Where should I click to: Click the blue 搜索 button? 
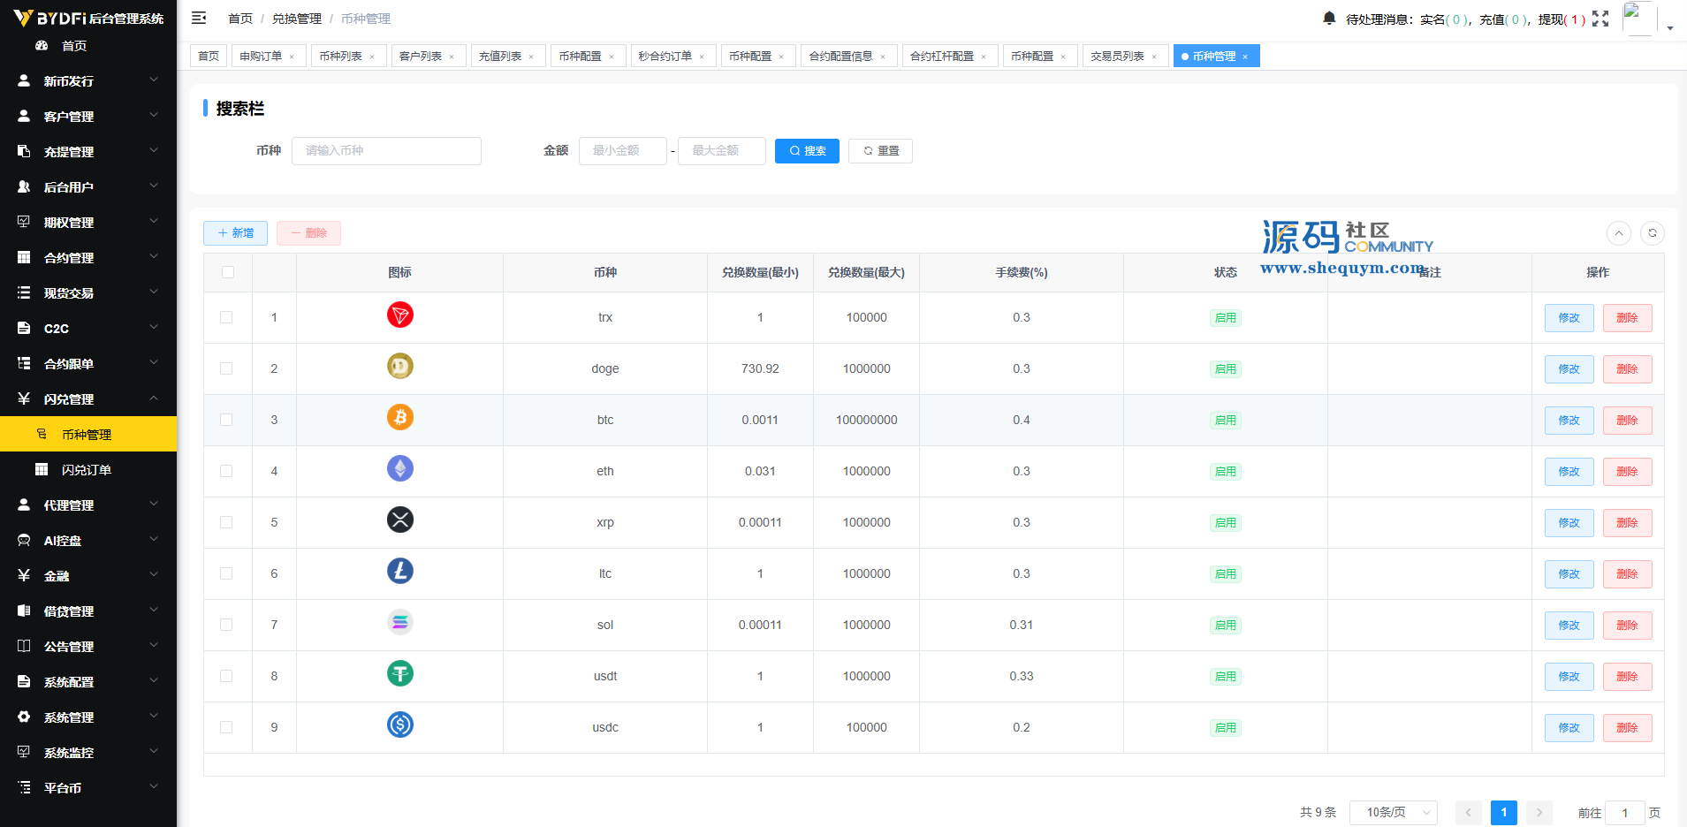(807, 151)
